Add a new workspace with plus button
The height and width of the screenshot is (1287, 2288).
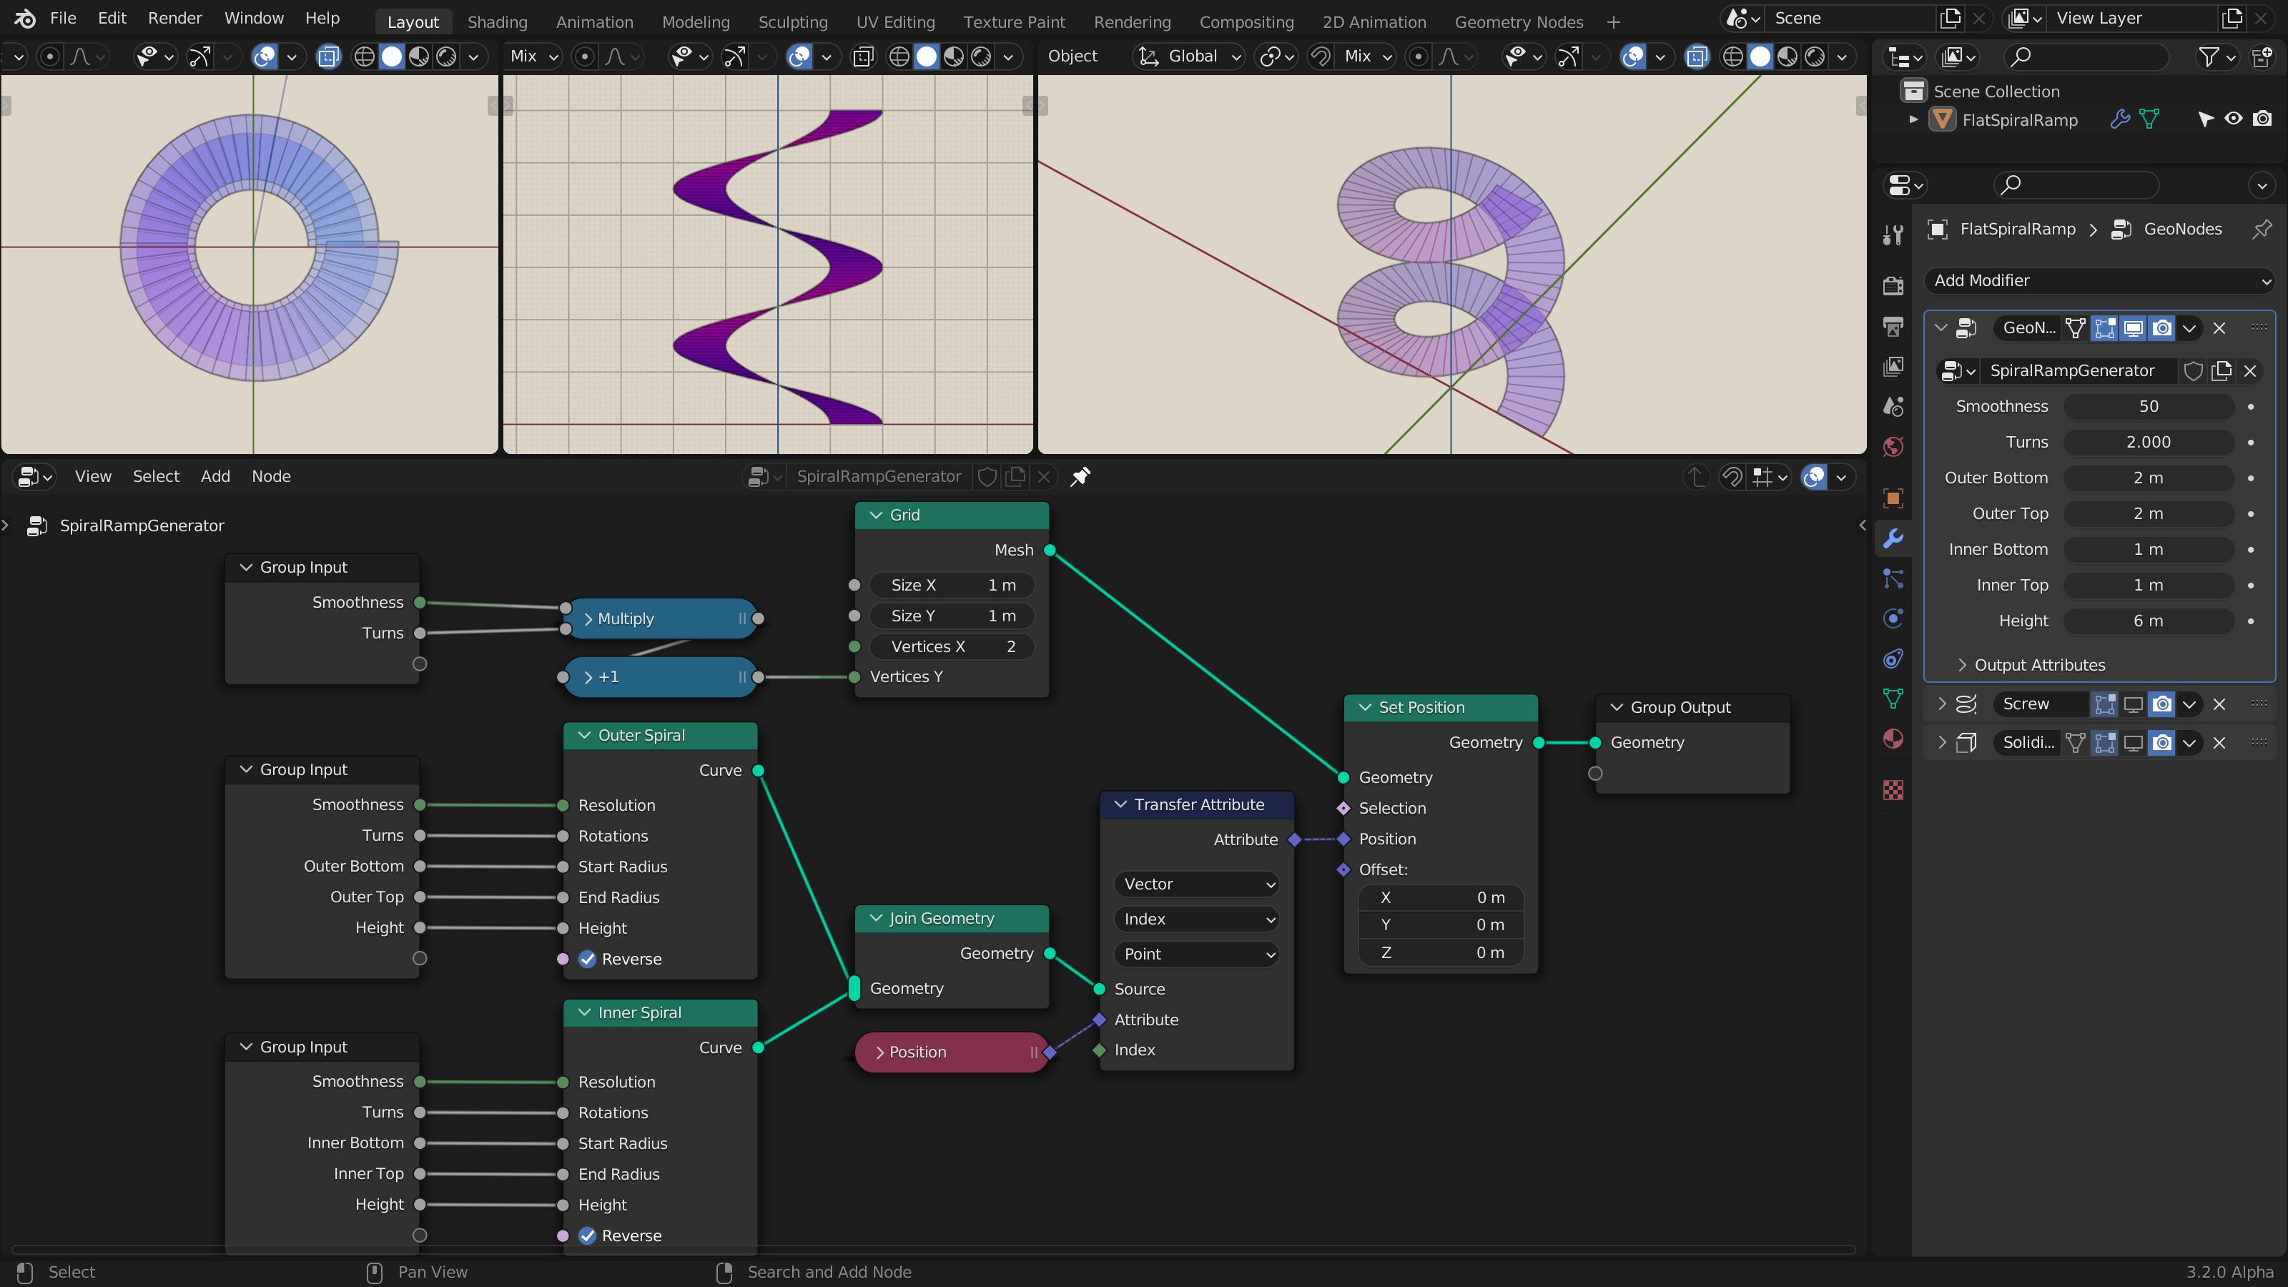pyautogui.click(x=1613, y=22)
